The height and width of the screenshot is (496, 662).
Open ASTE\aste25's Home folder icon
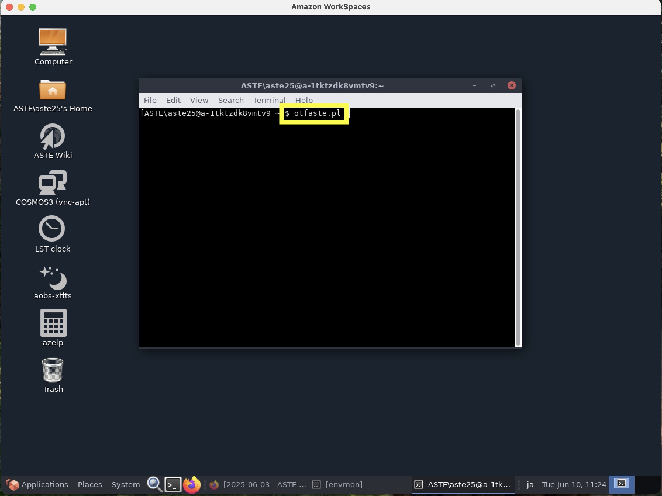53,90
